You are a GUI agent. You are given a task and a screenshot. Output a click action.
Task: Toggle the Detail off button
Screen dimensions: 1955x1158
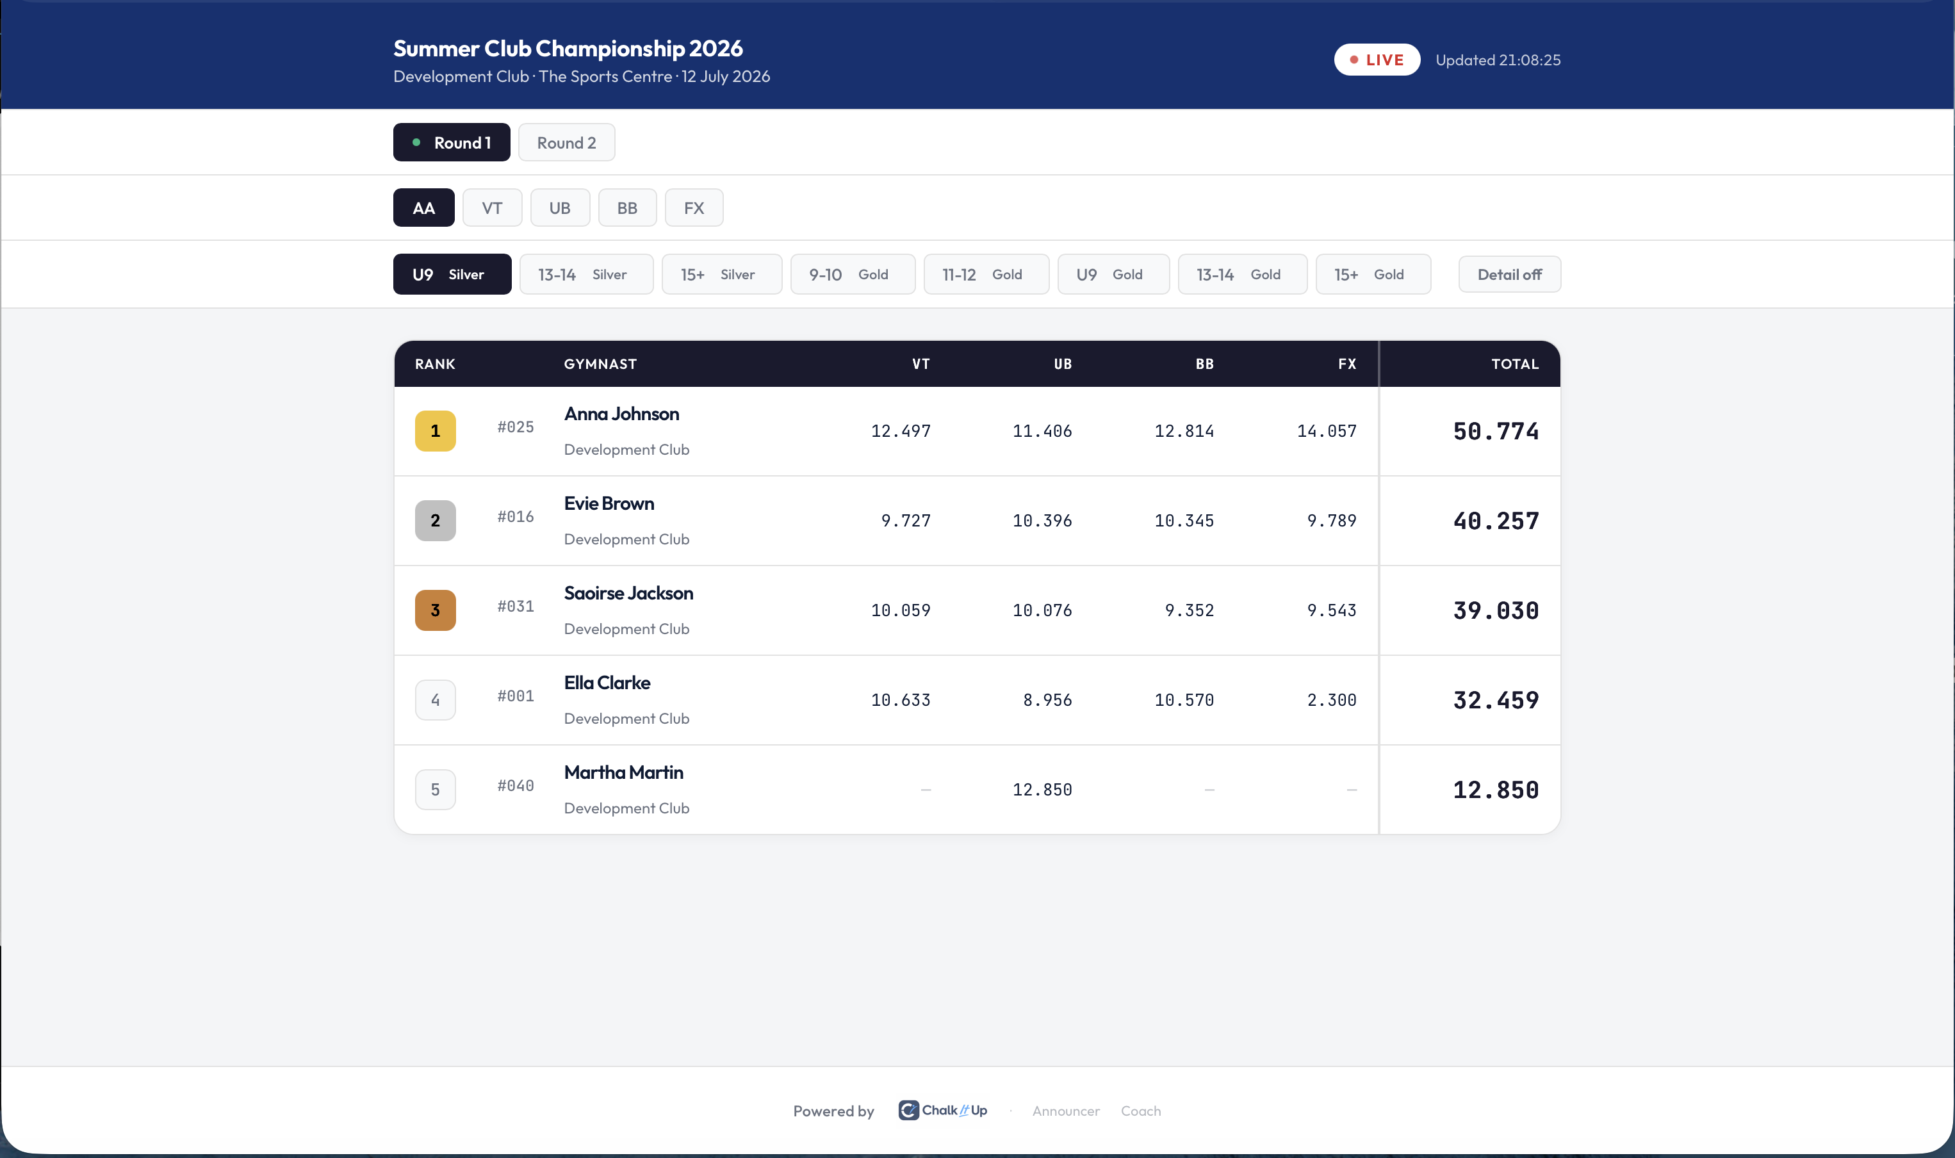coord(1509,275)
